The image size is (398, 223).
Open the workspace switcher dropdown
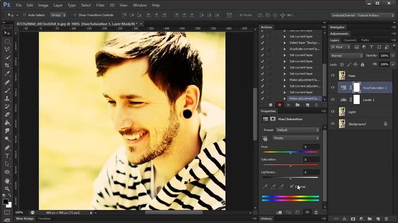coord(362,15)
